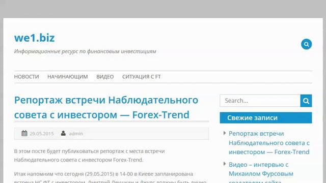326x183 pixels.
Task: Open sidebar link Репортаж встречи Наблюдательного совета
Action: coord(269,143)
